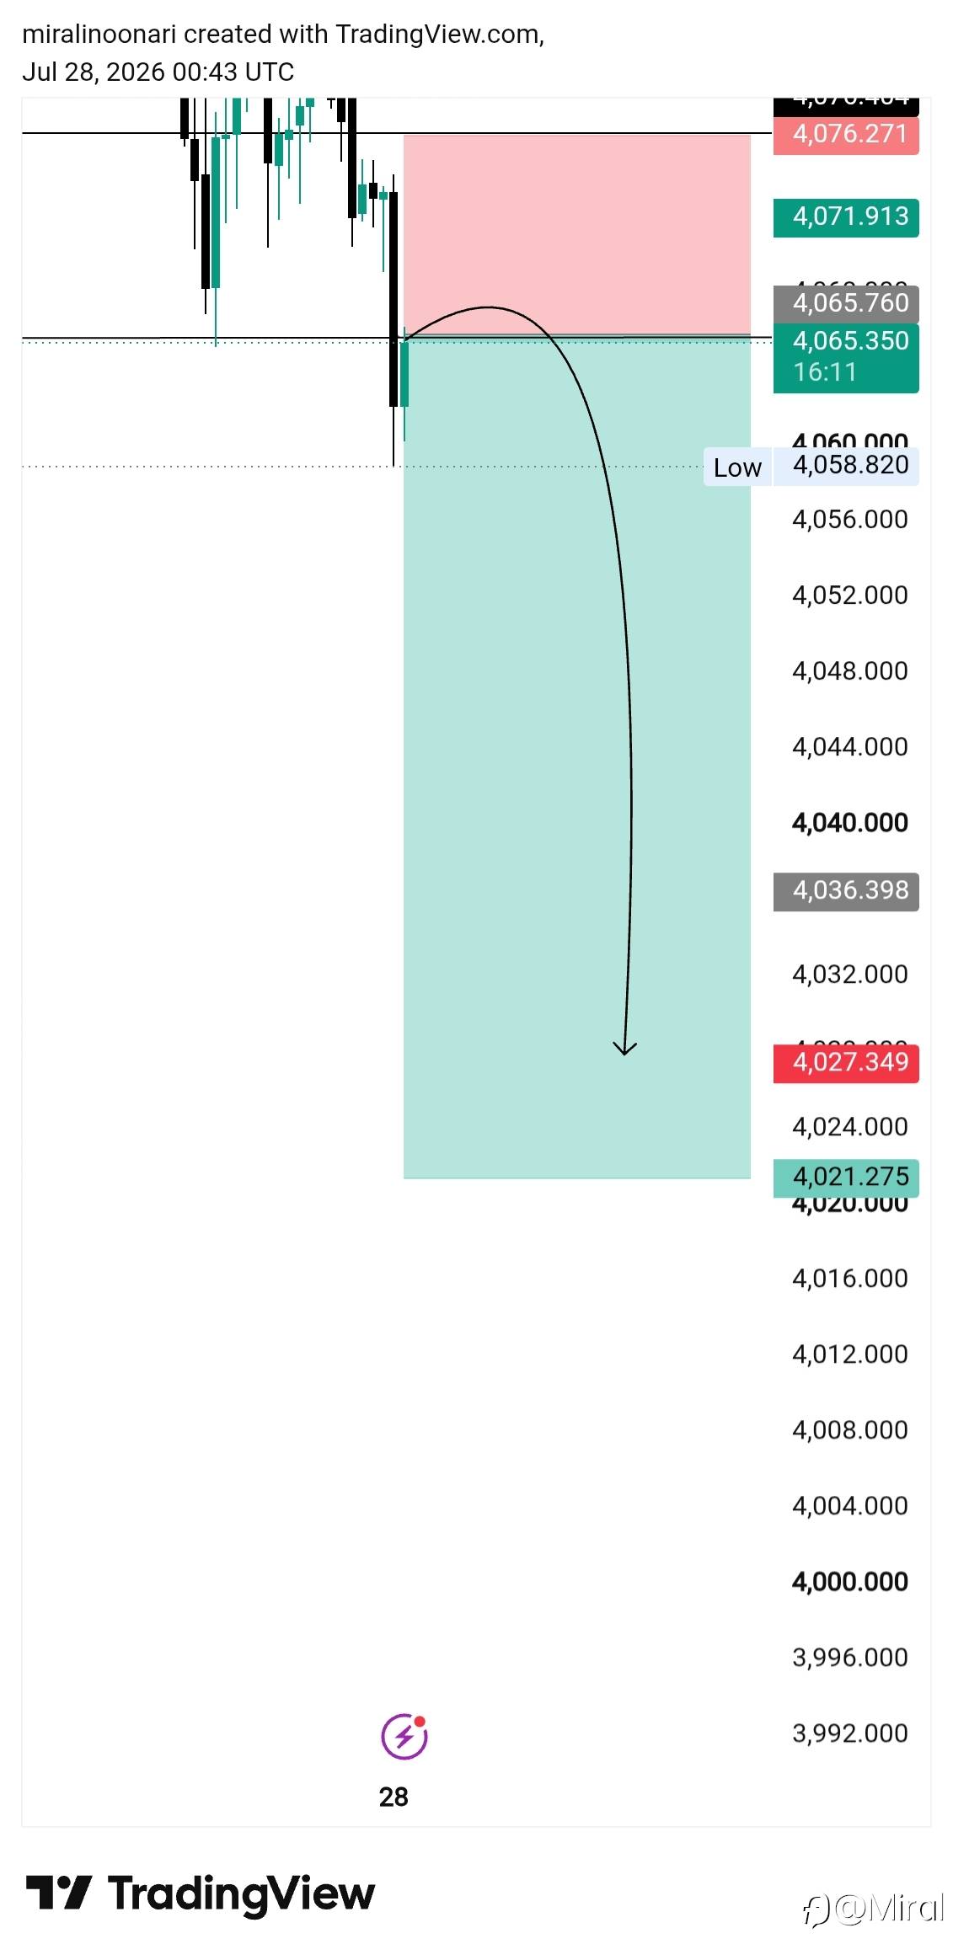
Task: Click the green 4,021.275 target price label
Action: point(846,1178)
